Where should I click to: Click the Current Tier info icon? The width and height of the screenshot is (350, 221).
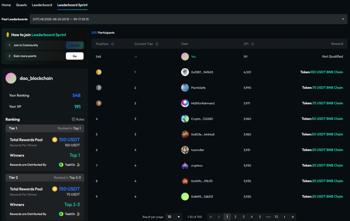pos(157,44)
